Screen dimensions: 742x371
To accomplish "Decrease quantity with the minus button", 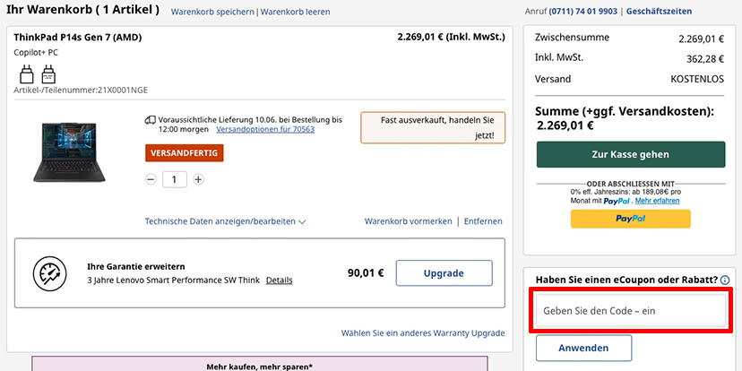I will 151,180.
